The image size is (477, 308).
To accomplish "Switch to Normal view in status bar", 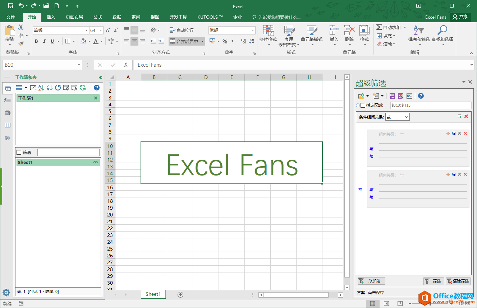I will pyautogui.click(x=372, y=304).
